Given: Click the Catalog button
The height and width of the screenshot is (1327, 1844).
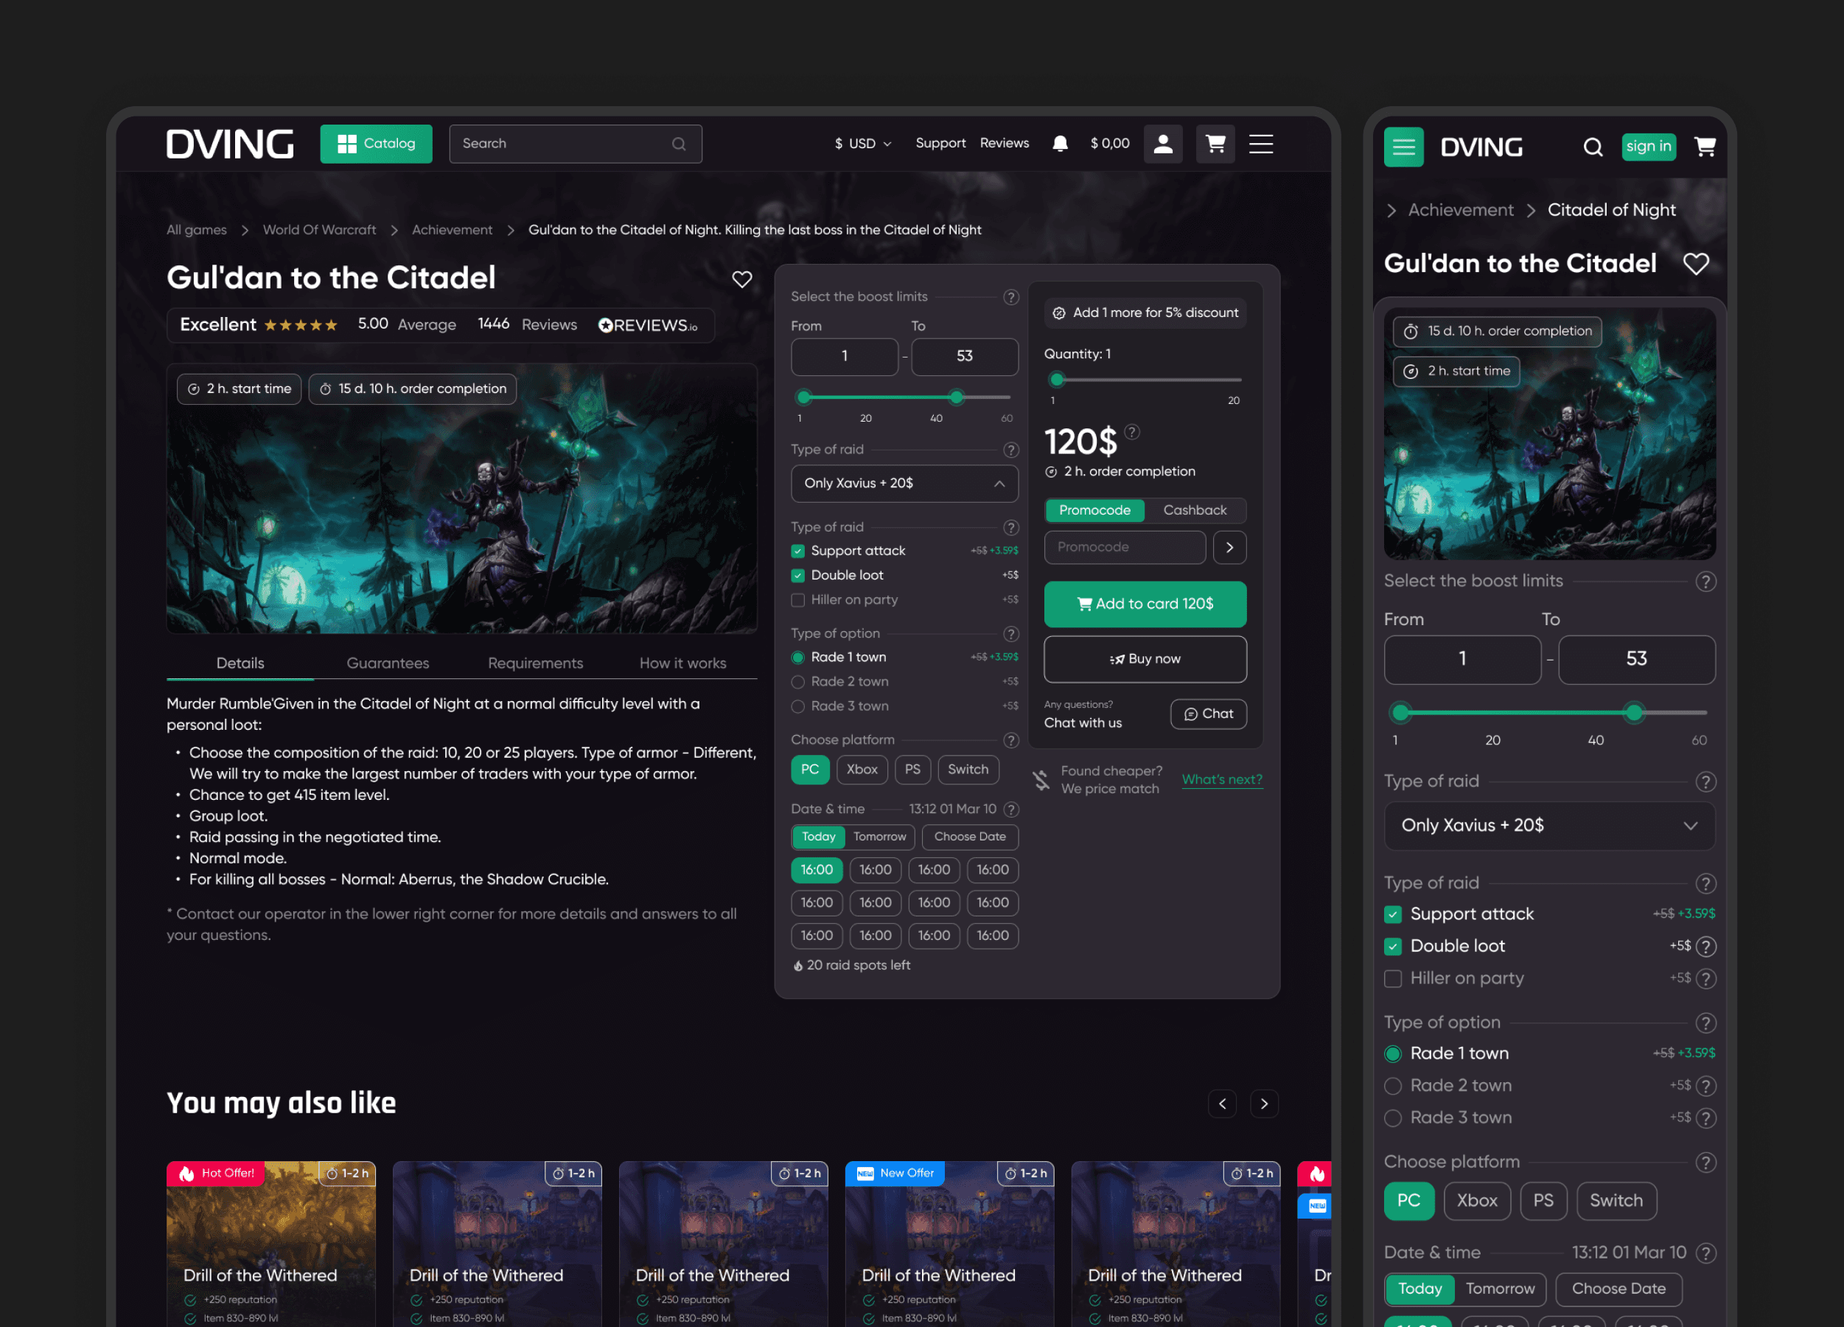Looking at the screenshot, I should point(376,144).
